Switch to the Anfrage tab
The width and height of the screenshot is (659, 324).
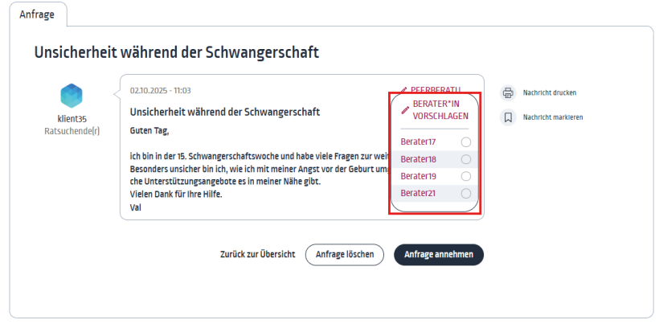click(37, 14)
